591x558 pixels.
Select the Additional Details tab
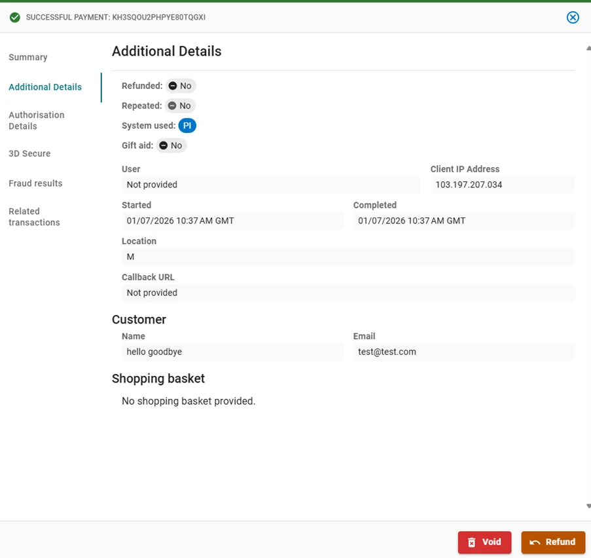(x=45, y=87)
